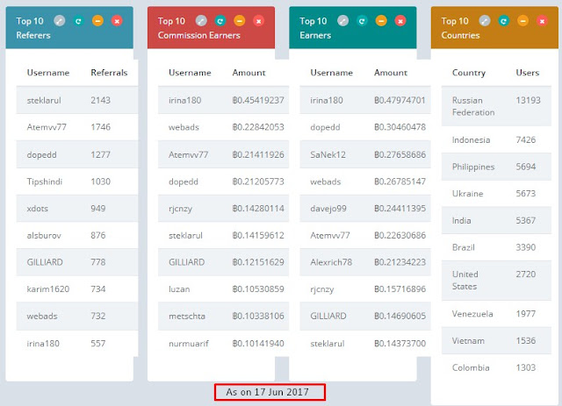Image resolution: width=562 pixels, height=406 pixels.
Task: Collapse the Top 10 Commission Earners panel
Action: tap(240, 21)
